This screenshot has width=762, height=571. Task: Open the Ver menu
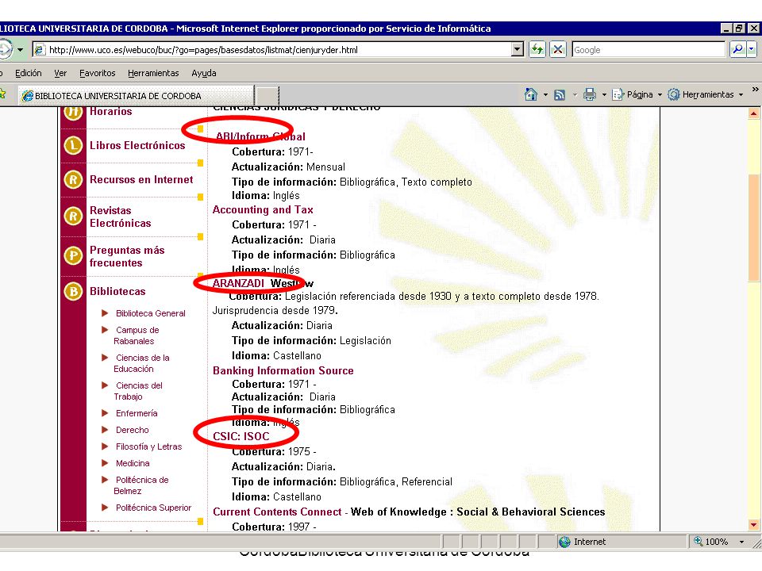pos(60,73)
